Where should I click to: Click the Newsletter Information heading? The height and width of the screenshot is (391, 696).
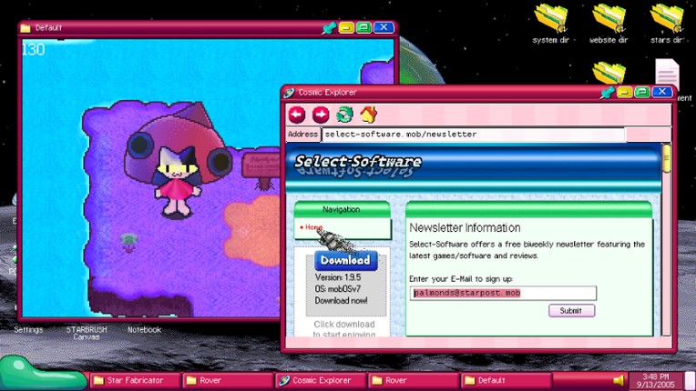[465, 228]
